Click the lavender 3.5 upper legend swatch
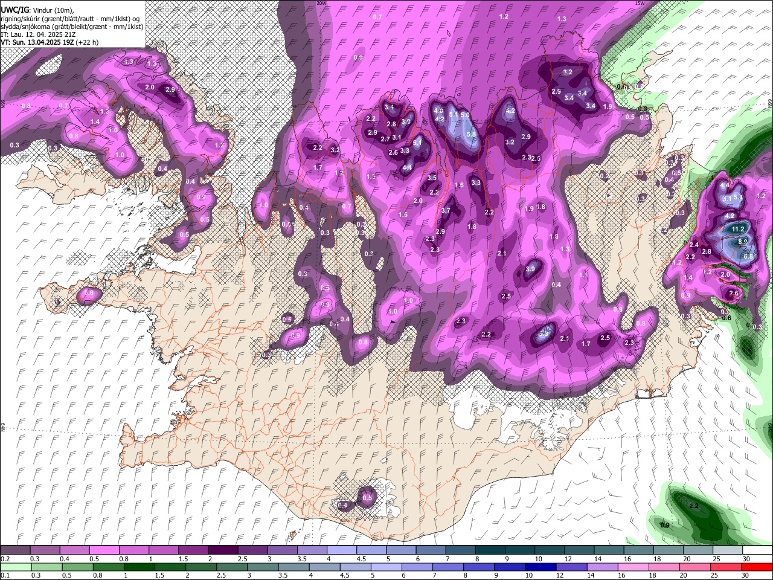 pyautogui.click(x=312, y=550)
